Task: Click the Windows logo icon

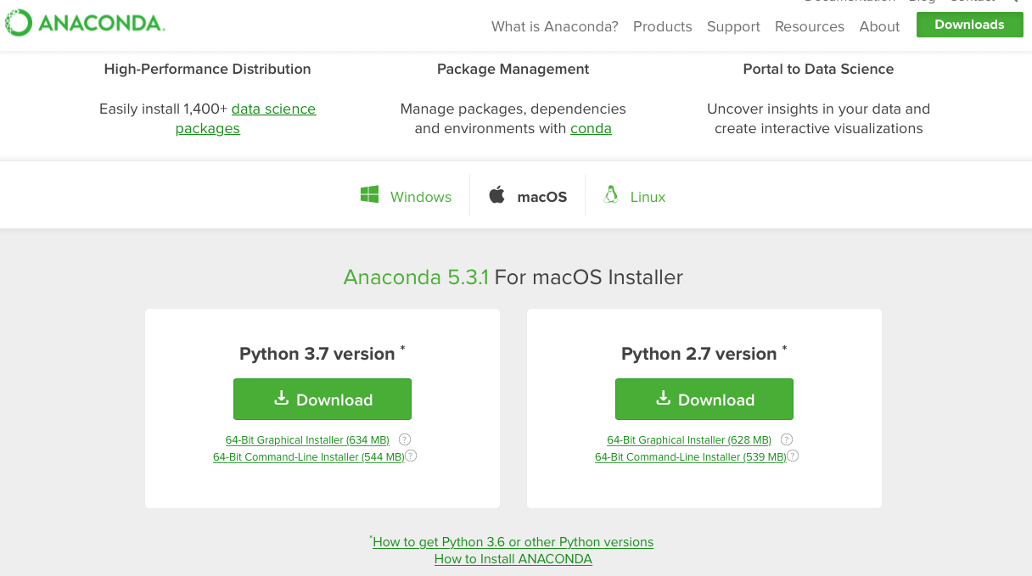Action: [x=370, y=195]
